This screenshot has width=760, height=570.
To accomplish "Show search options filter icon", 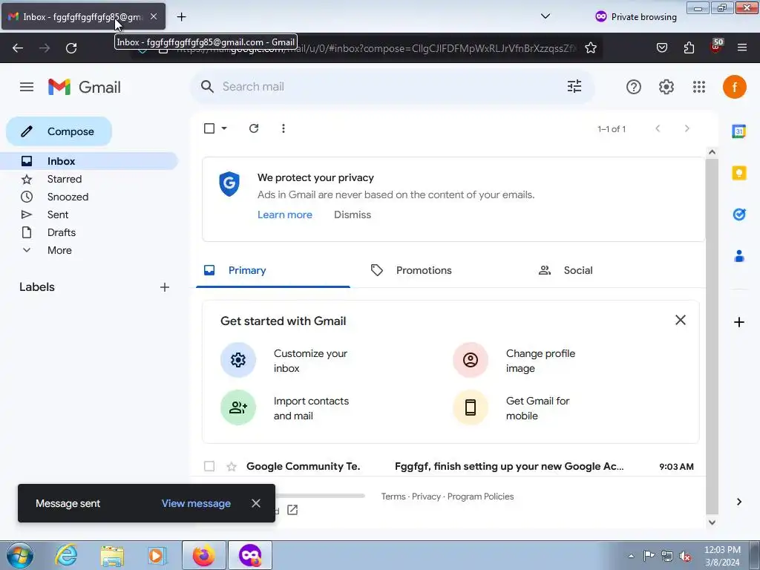I will click(x=574, y=87).
